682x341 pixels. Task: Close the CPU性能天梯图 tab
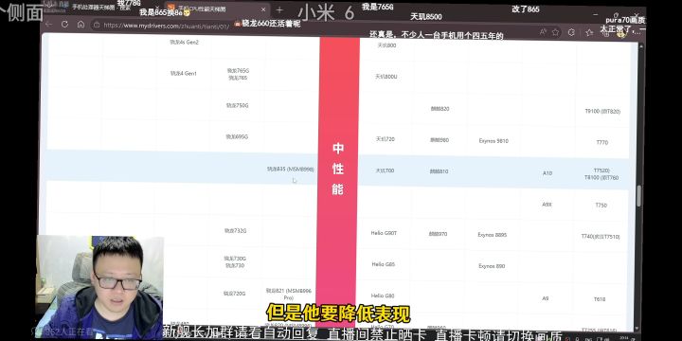pos(263,9)
